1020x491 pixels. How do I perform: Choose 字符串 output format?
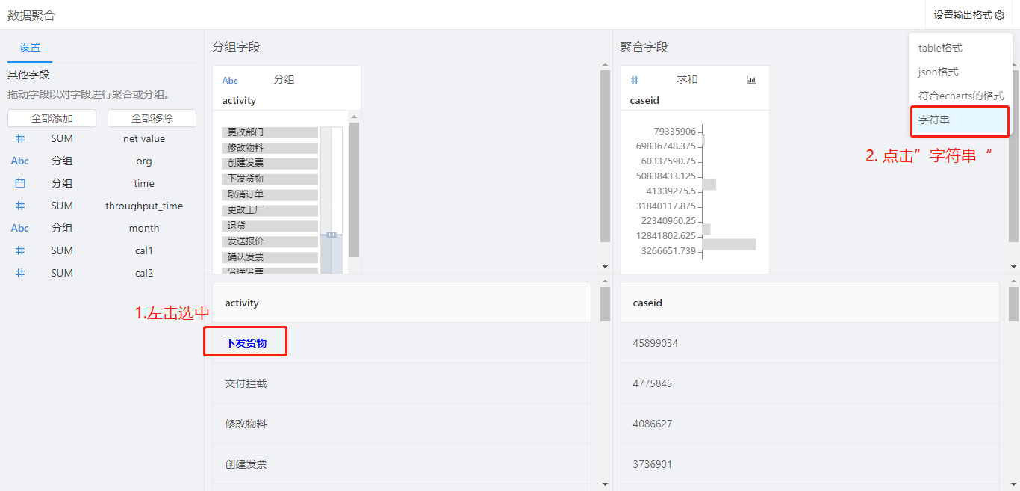click(934, 120)
